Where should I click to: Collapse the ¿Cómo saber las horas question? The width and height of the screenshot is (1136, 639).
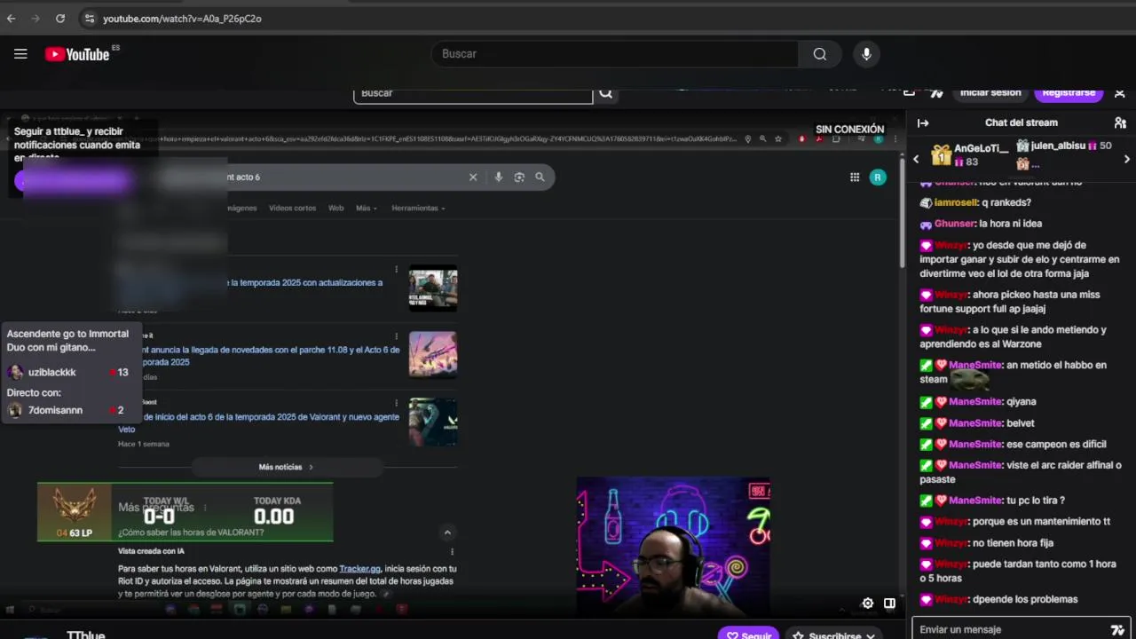pos(447,532)
